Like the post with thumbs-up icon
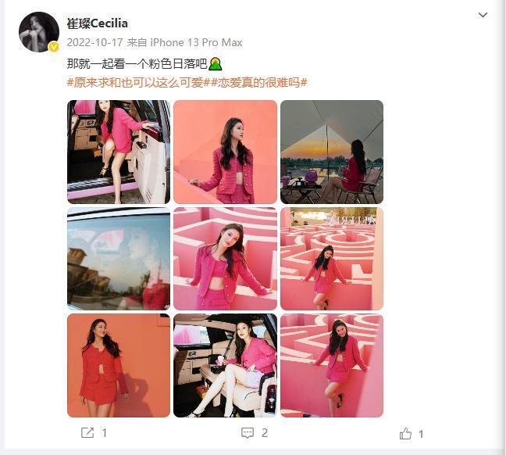 click(x=405, y=433)
